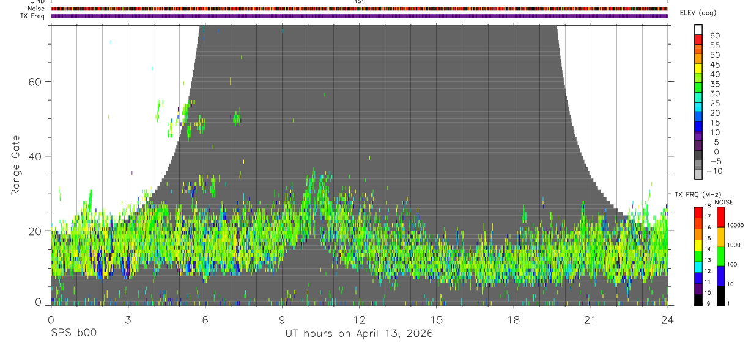This screenshot has width=751, height=346.
Task: Click the 12 UT hour axis label
Action: coord(359,320)
